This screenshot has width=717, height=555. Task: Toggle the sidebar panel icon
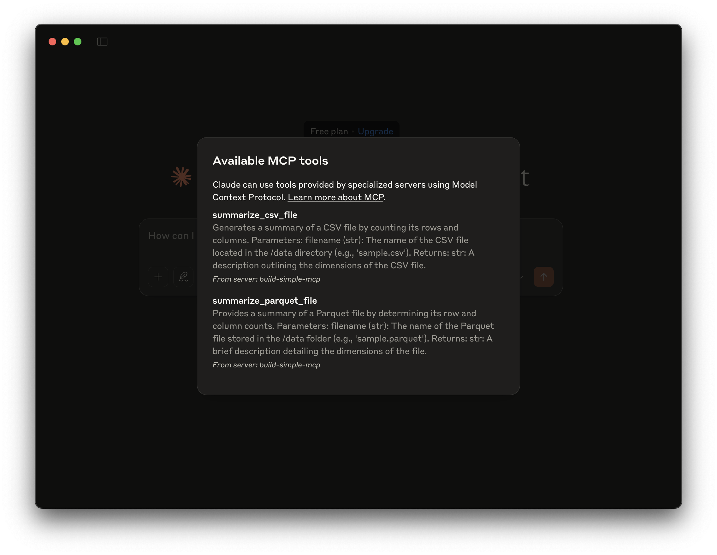pos(102,42)
